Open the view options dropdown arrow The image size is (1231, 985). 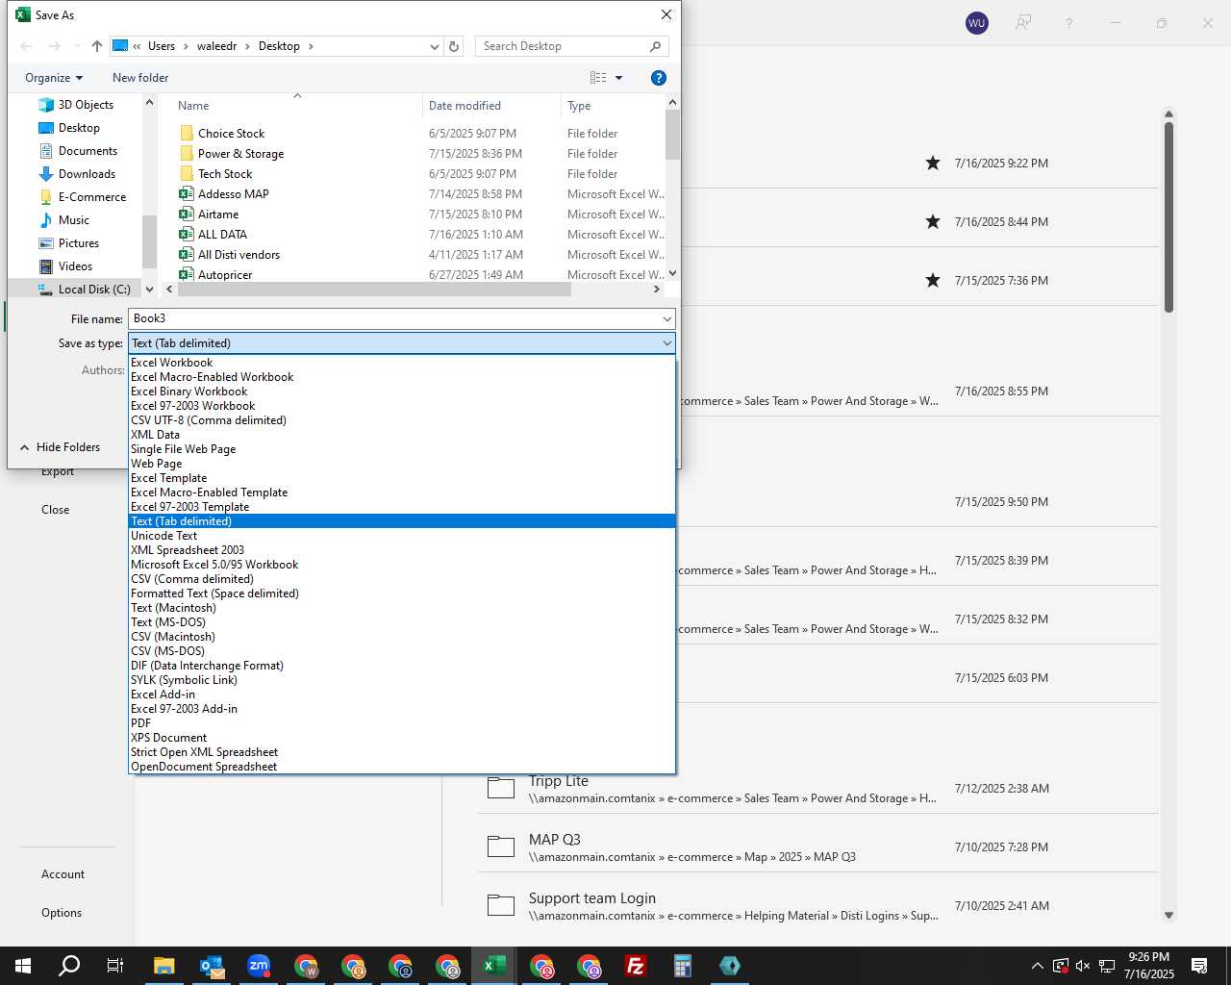pos(618,78)
